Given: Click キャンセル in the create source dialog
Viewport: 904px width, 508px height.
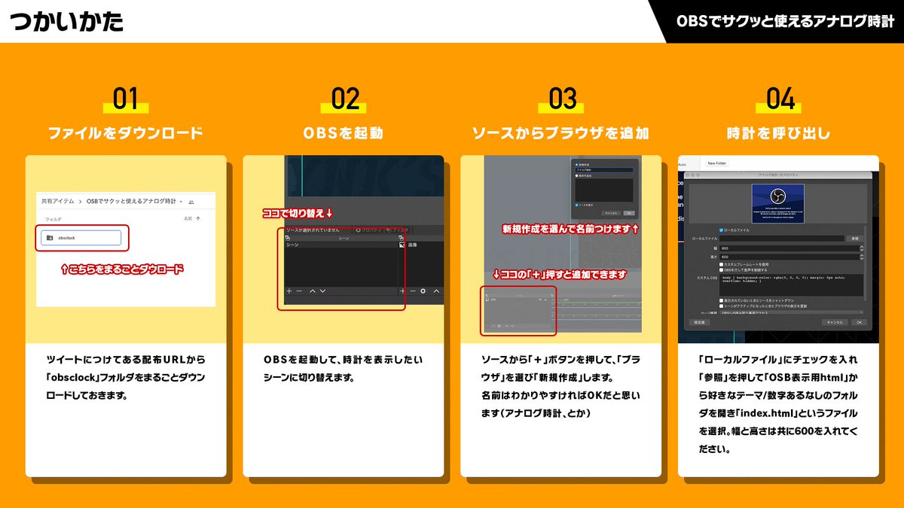Looking at the screenshot, I should coord(611,213).
